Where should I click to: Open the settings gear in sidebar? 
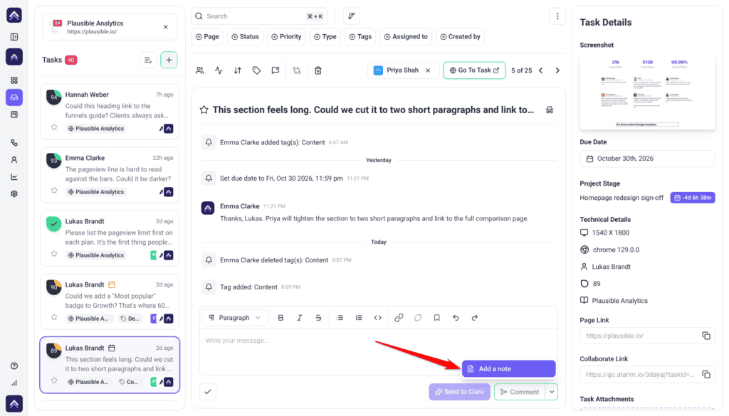coord(14,193)
